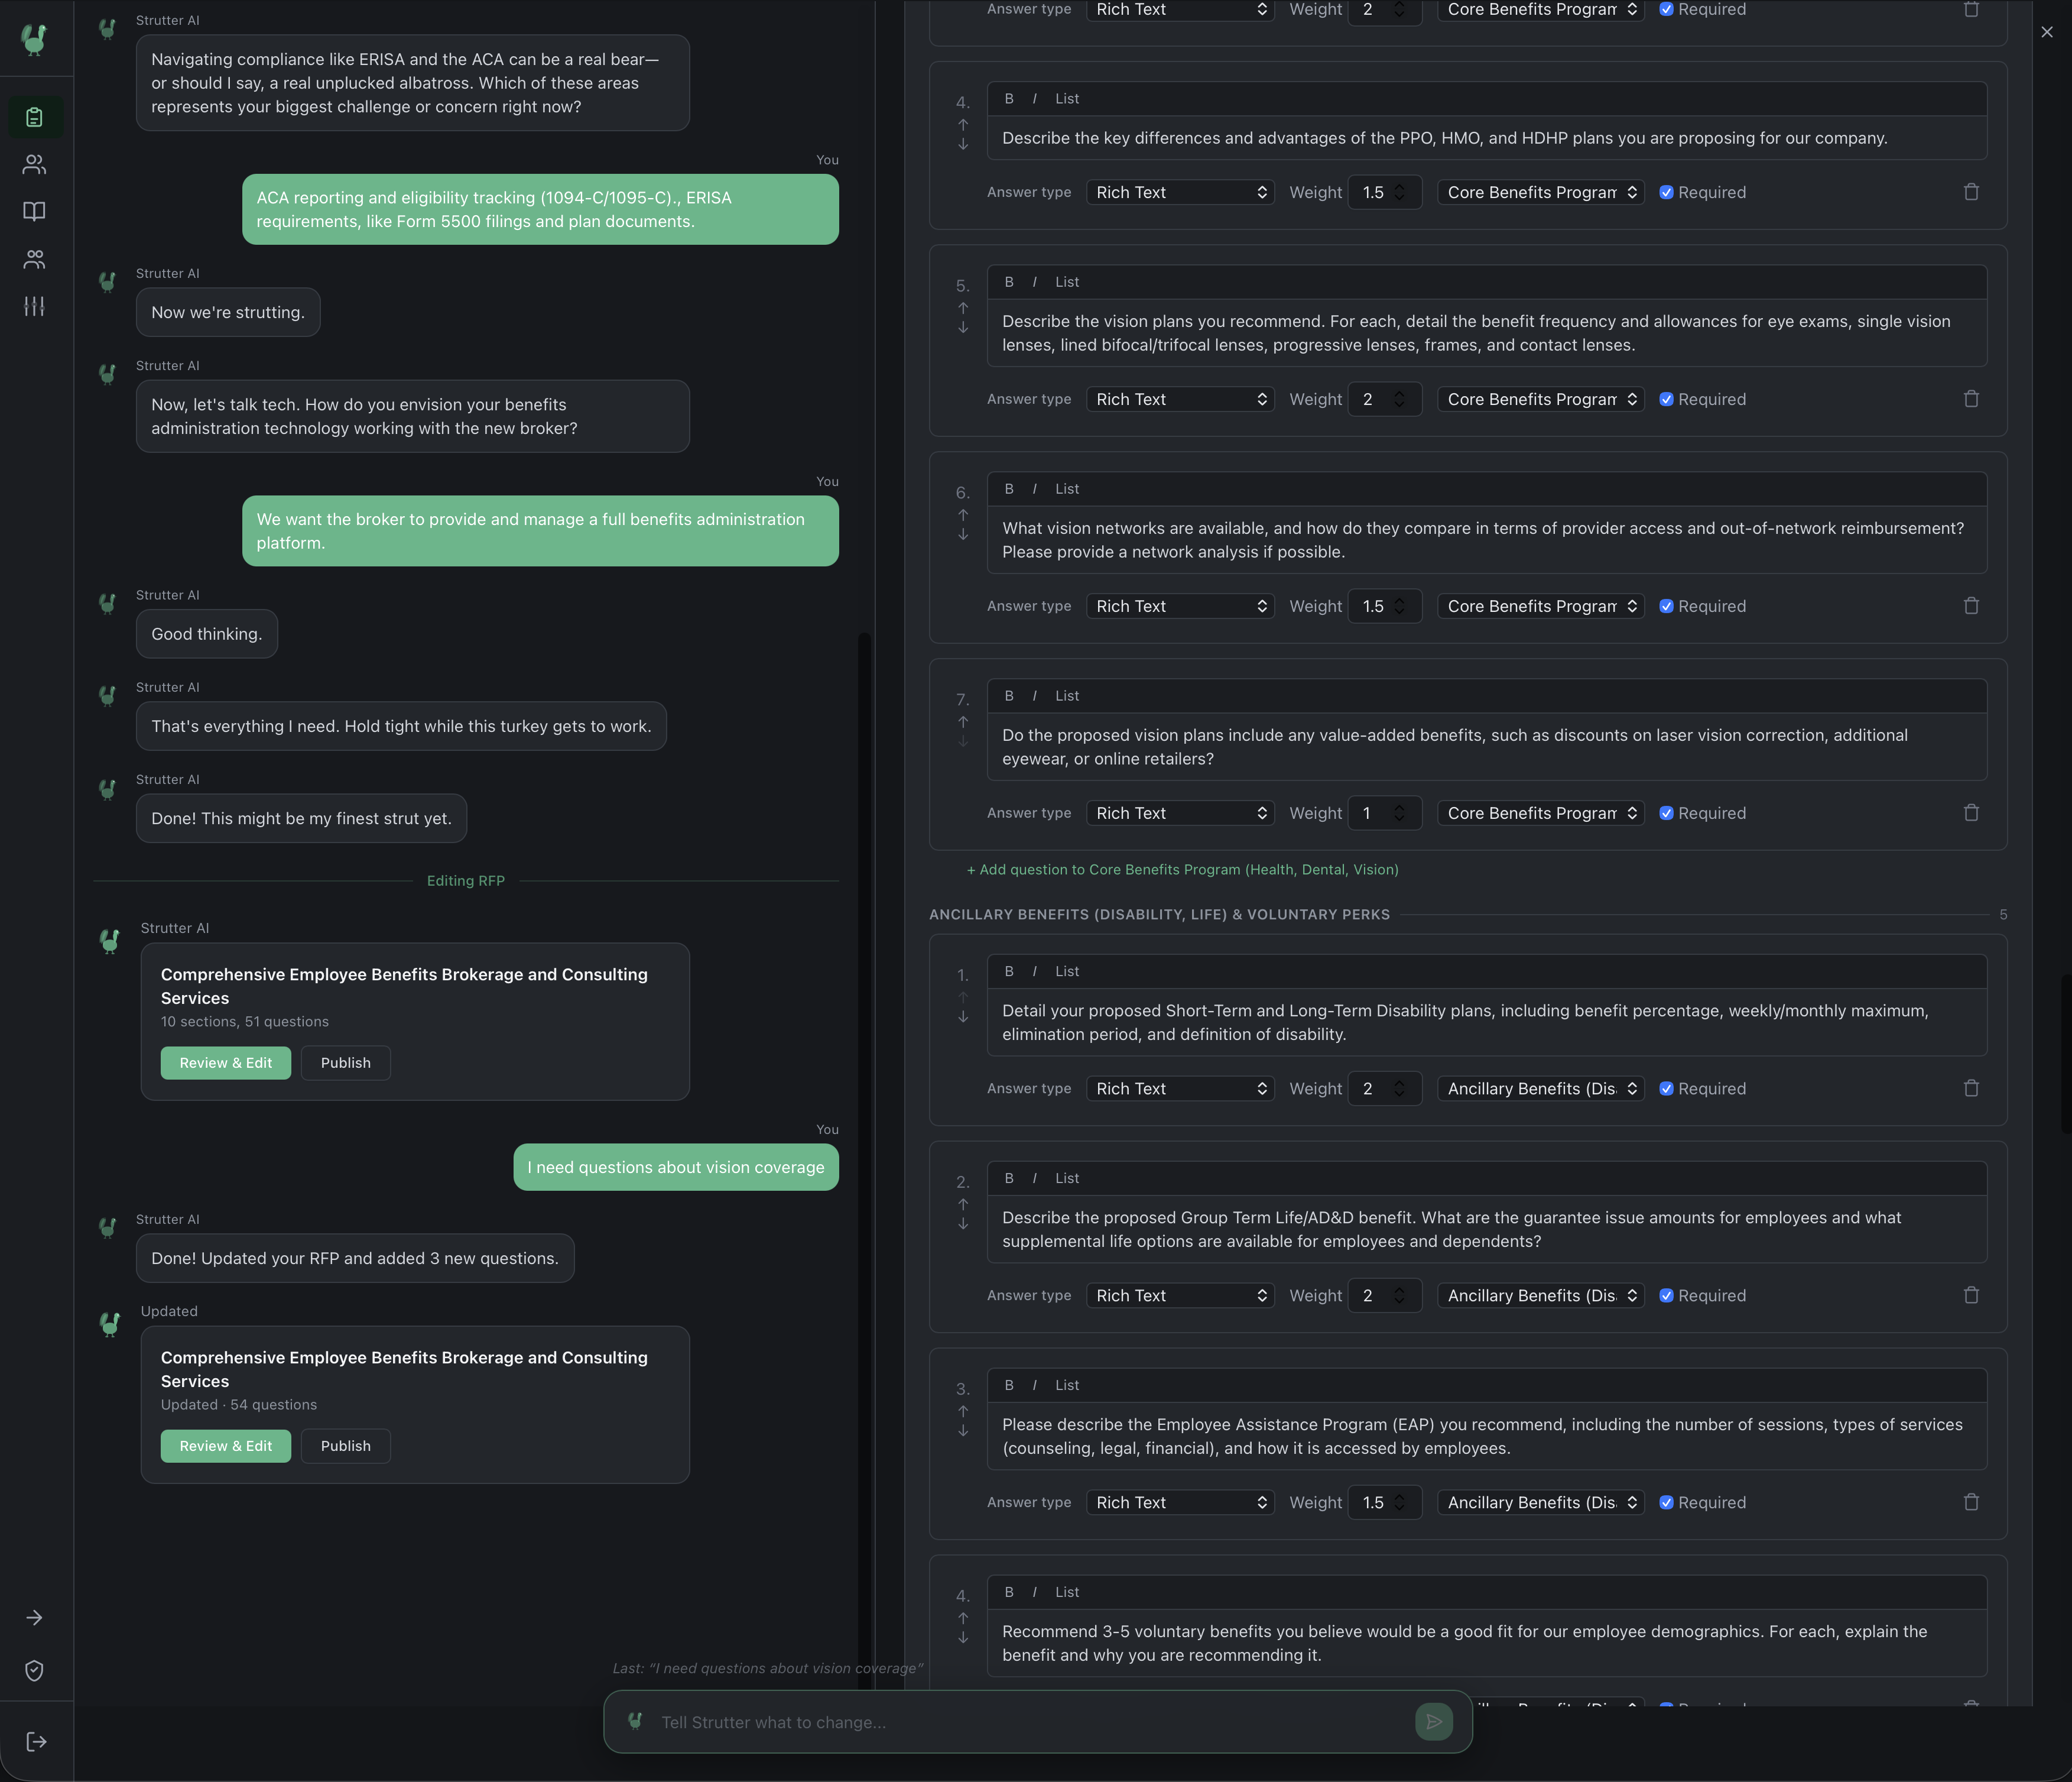Open section dropdown for Short-Term Disability question

[x=1540, y=1088]
